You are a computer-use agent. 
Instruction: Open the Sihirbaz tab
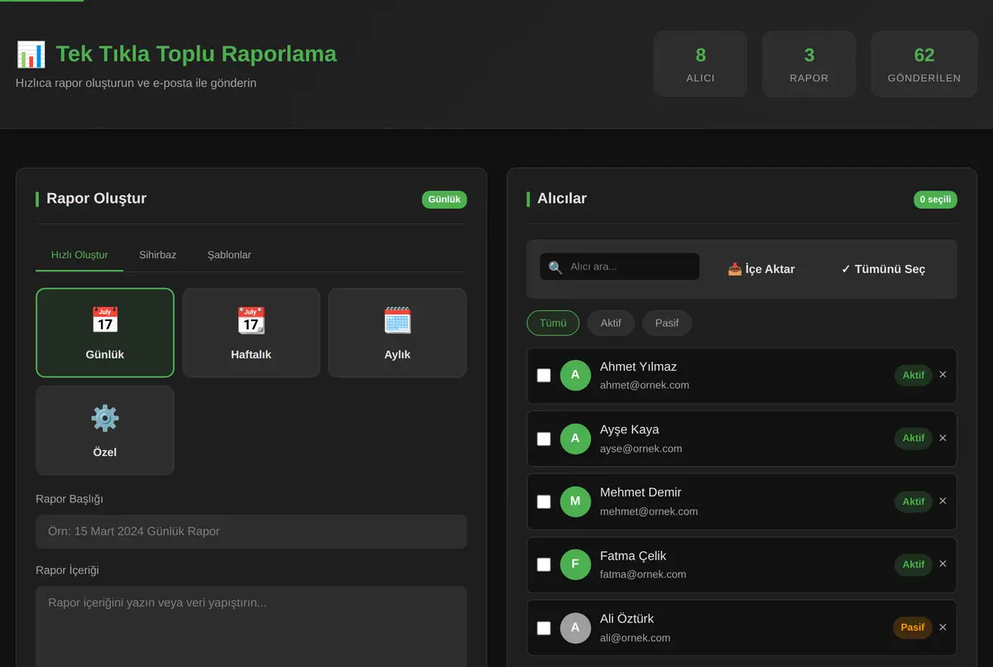[157, 255]
